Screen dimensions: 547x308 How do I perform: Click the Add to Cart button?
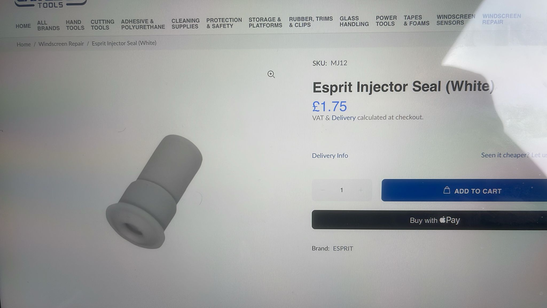(464, 190)
